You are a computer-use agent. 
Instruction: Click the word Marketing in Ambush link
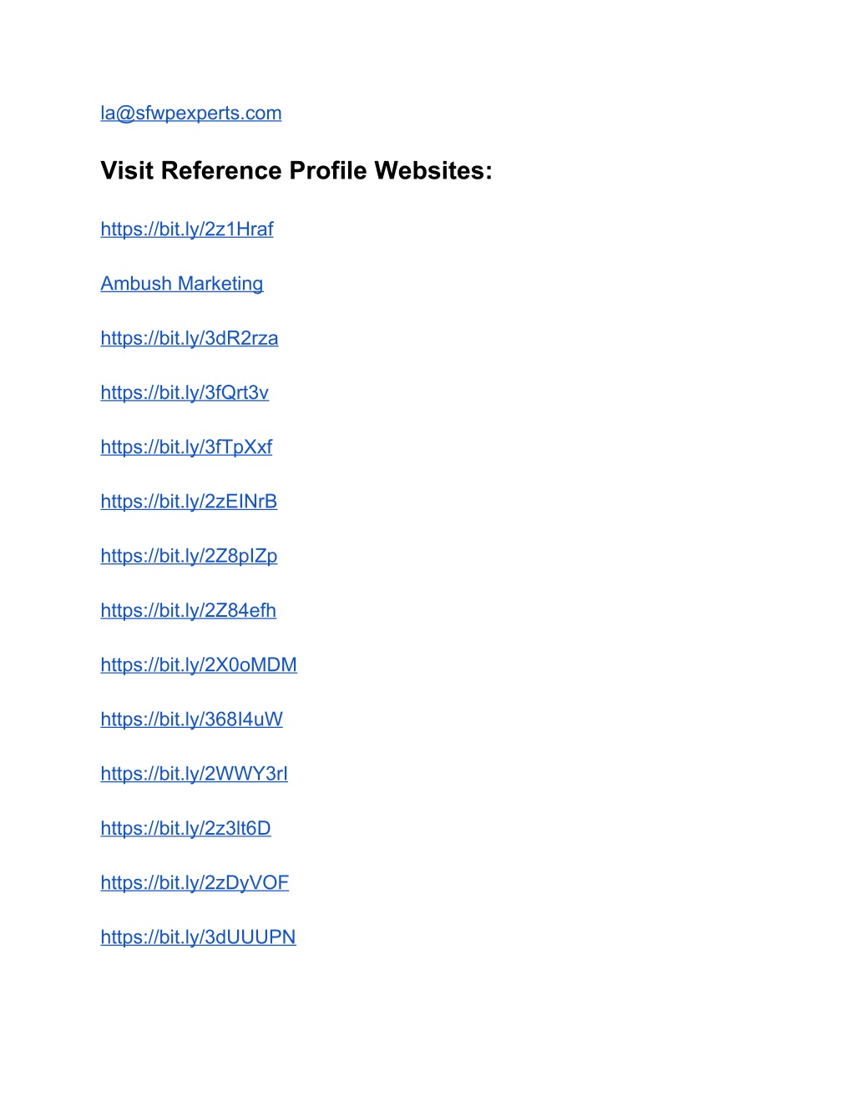tap(220, 284)
